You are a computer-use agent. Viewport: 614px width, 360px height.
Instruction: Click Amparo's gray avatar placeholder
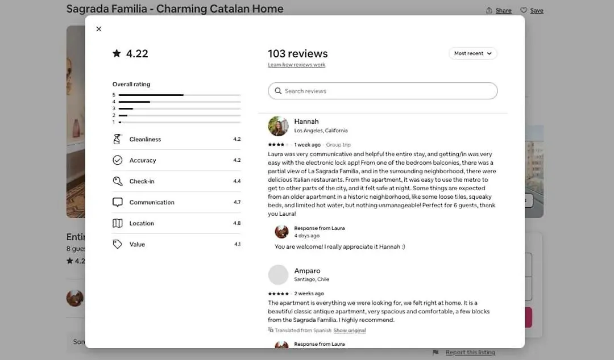click(278, 275)
